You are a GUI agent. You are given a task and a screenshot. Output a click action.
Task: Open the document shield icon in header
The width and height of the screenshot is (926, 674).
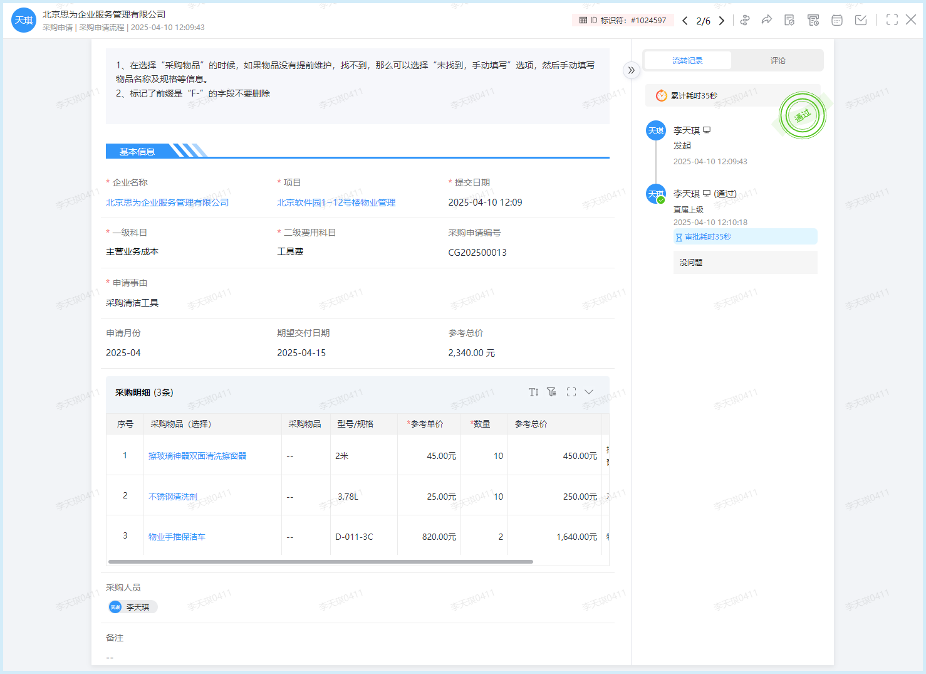point(789,20)
